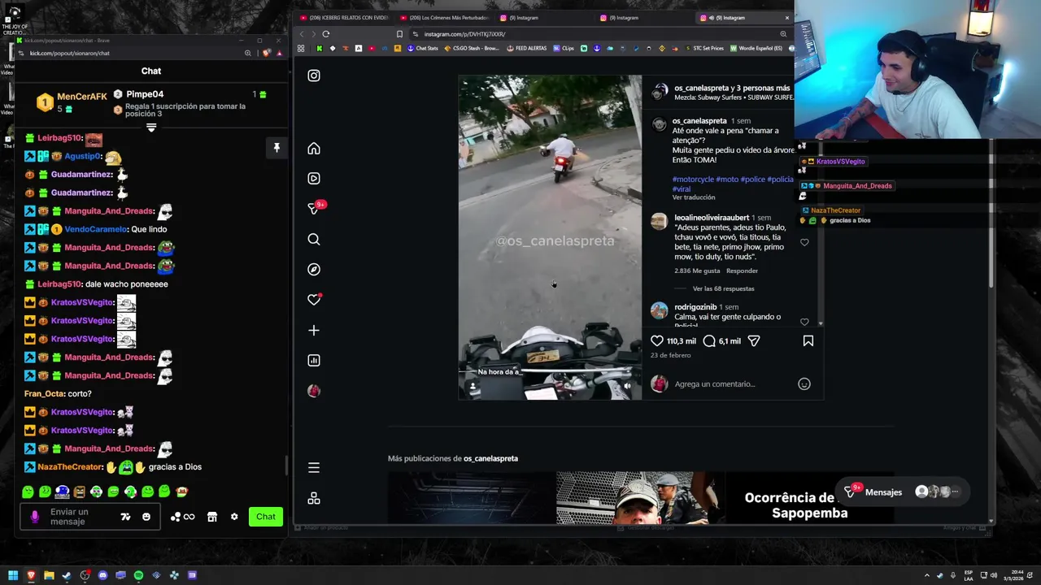Open emoji smiley picker in Kick chat
This screenshot has width=1041, height=585.
tap(146, 517)
